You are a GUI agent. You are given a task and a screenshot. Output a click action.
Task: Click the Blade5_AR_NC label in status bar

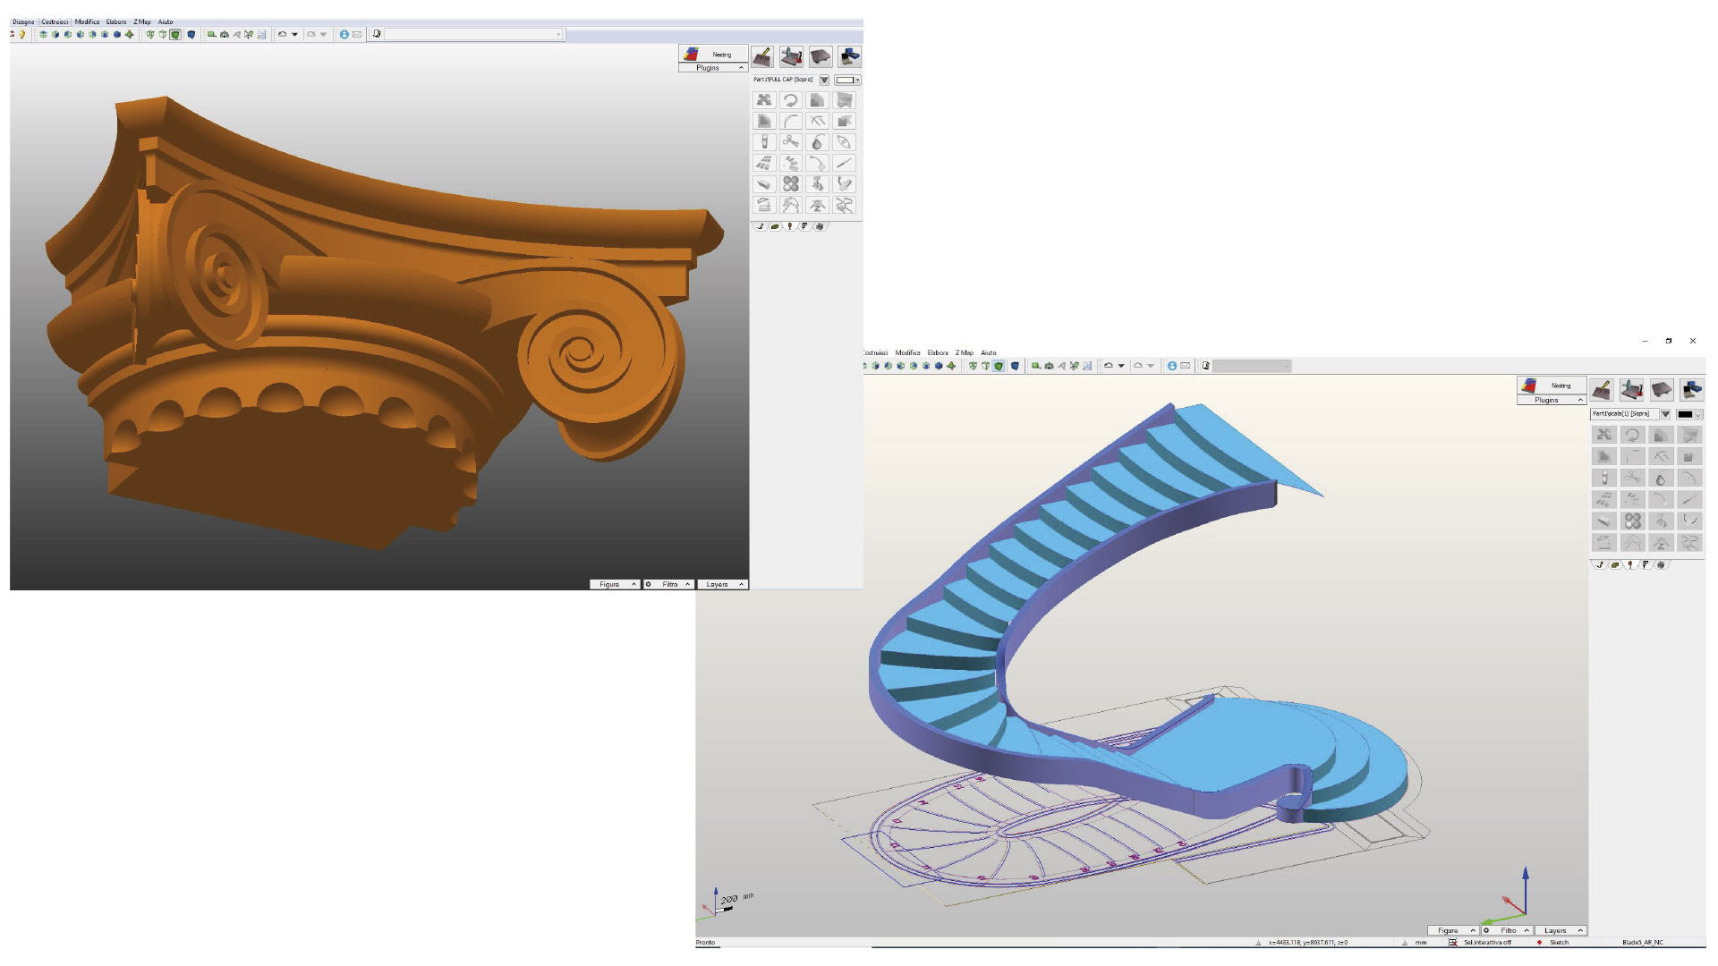(1643, 942)
